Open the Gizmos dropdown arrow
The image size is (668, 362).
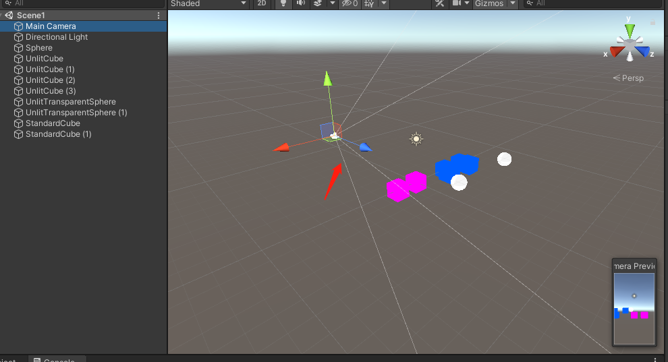click(x=513, y=3)
